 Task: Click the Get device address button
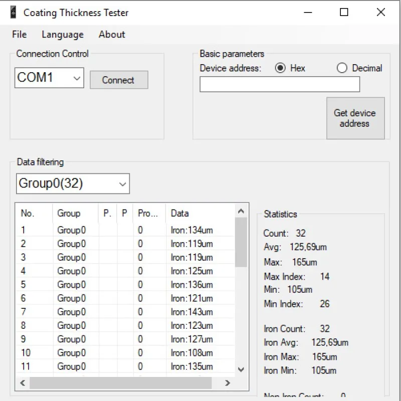click(355, 118)
